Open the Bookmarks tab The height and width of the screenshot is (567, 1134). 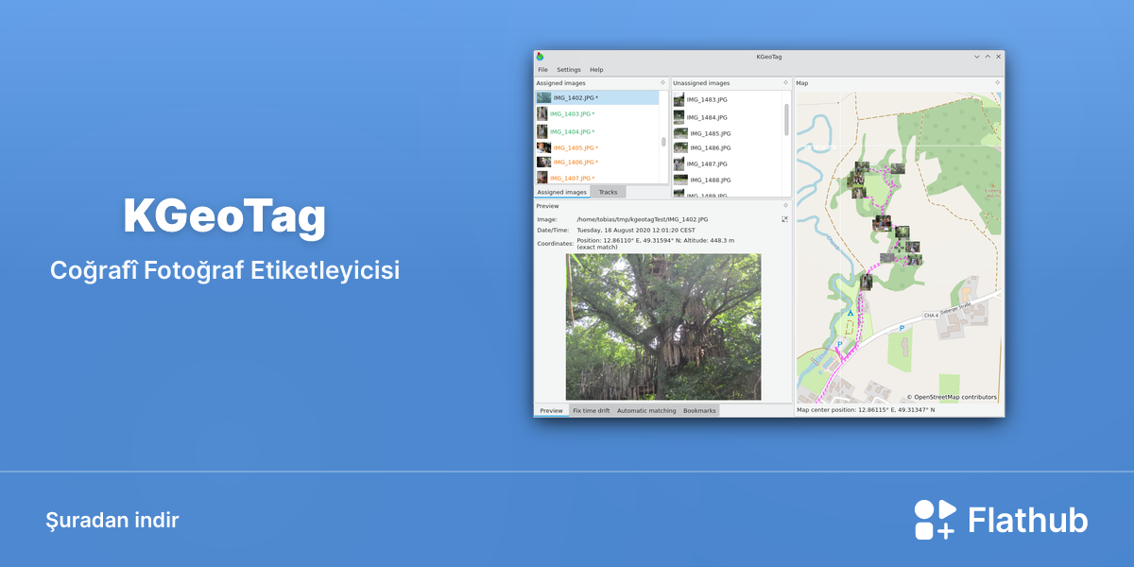coord(699,411)
